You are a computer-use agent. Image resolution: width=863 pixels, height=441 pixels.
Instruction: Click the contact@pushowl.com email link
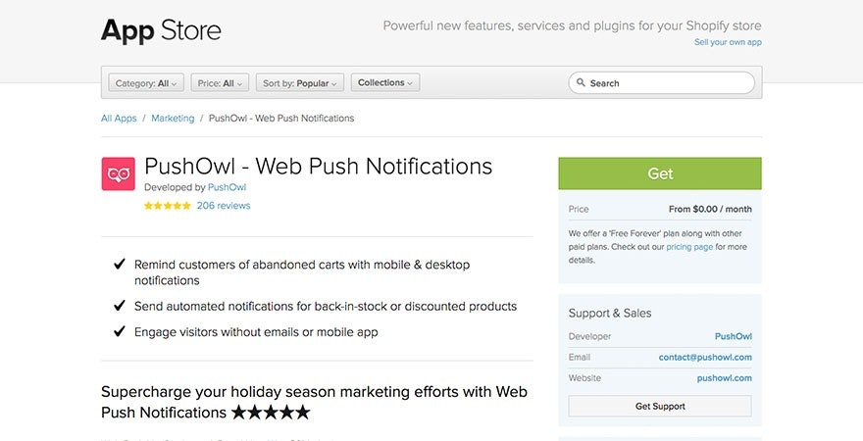click(x=705, y=358)
